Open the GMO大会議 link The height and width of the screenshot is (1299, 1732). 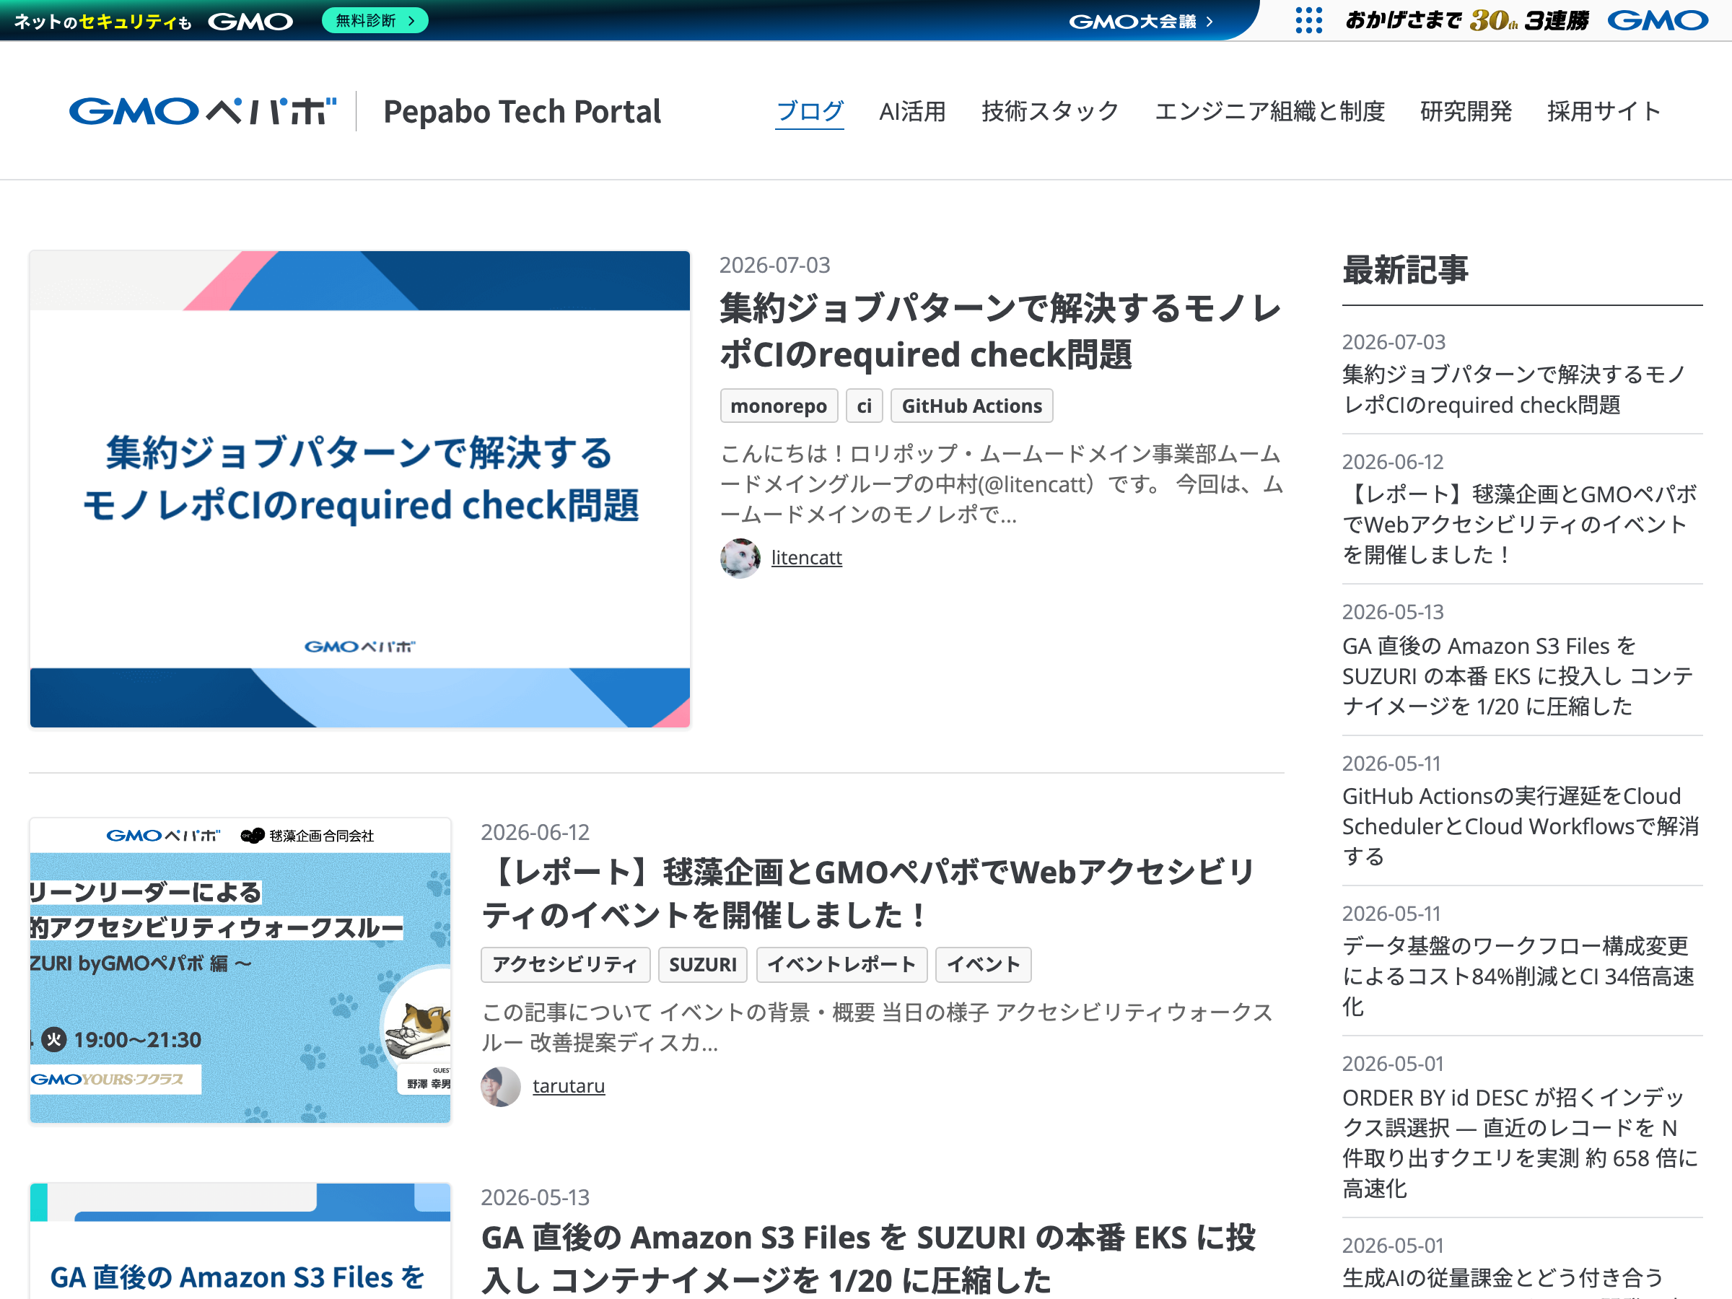(x=1141, y=21)
